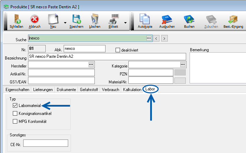Click the GS1/EAN input field
246x153 pixels.
click(x=61, y=80)
